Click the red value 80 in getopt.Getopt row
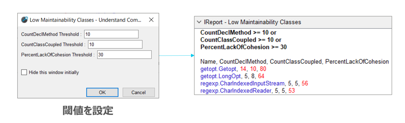Image resolution: width=405 pixels, height=123 pixels. (263, 69)
